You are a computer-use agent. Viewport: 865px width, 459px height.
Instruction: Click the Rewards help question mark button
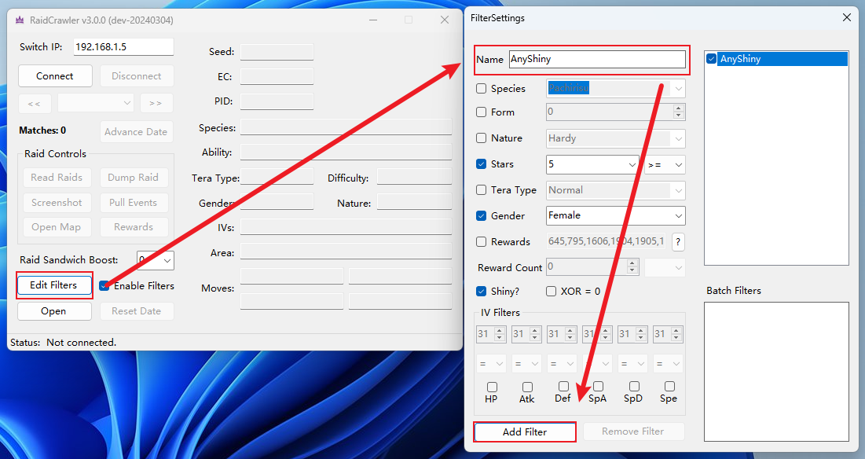[677, 241]
